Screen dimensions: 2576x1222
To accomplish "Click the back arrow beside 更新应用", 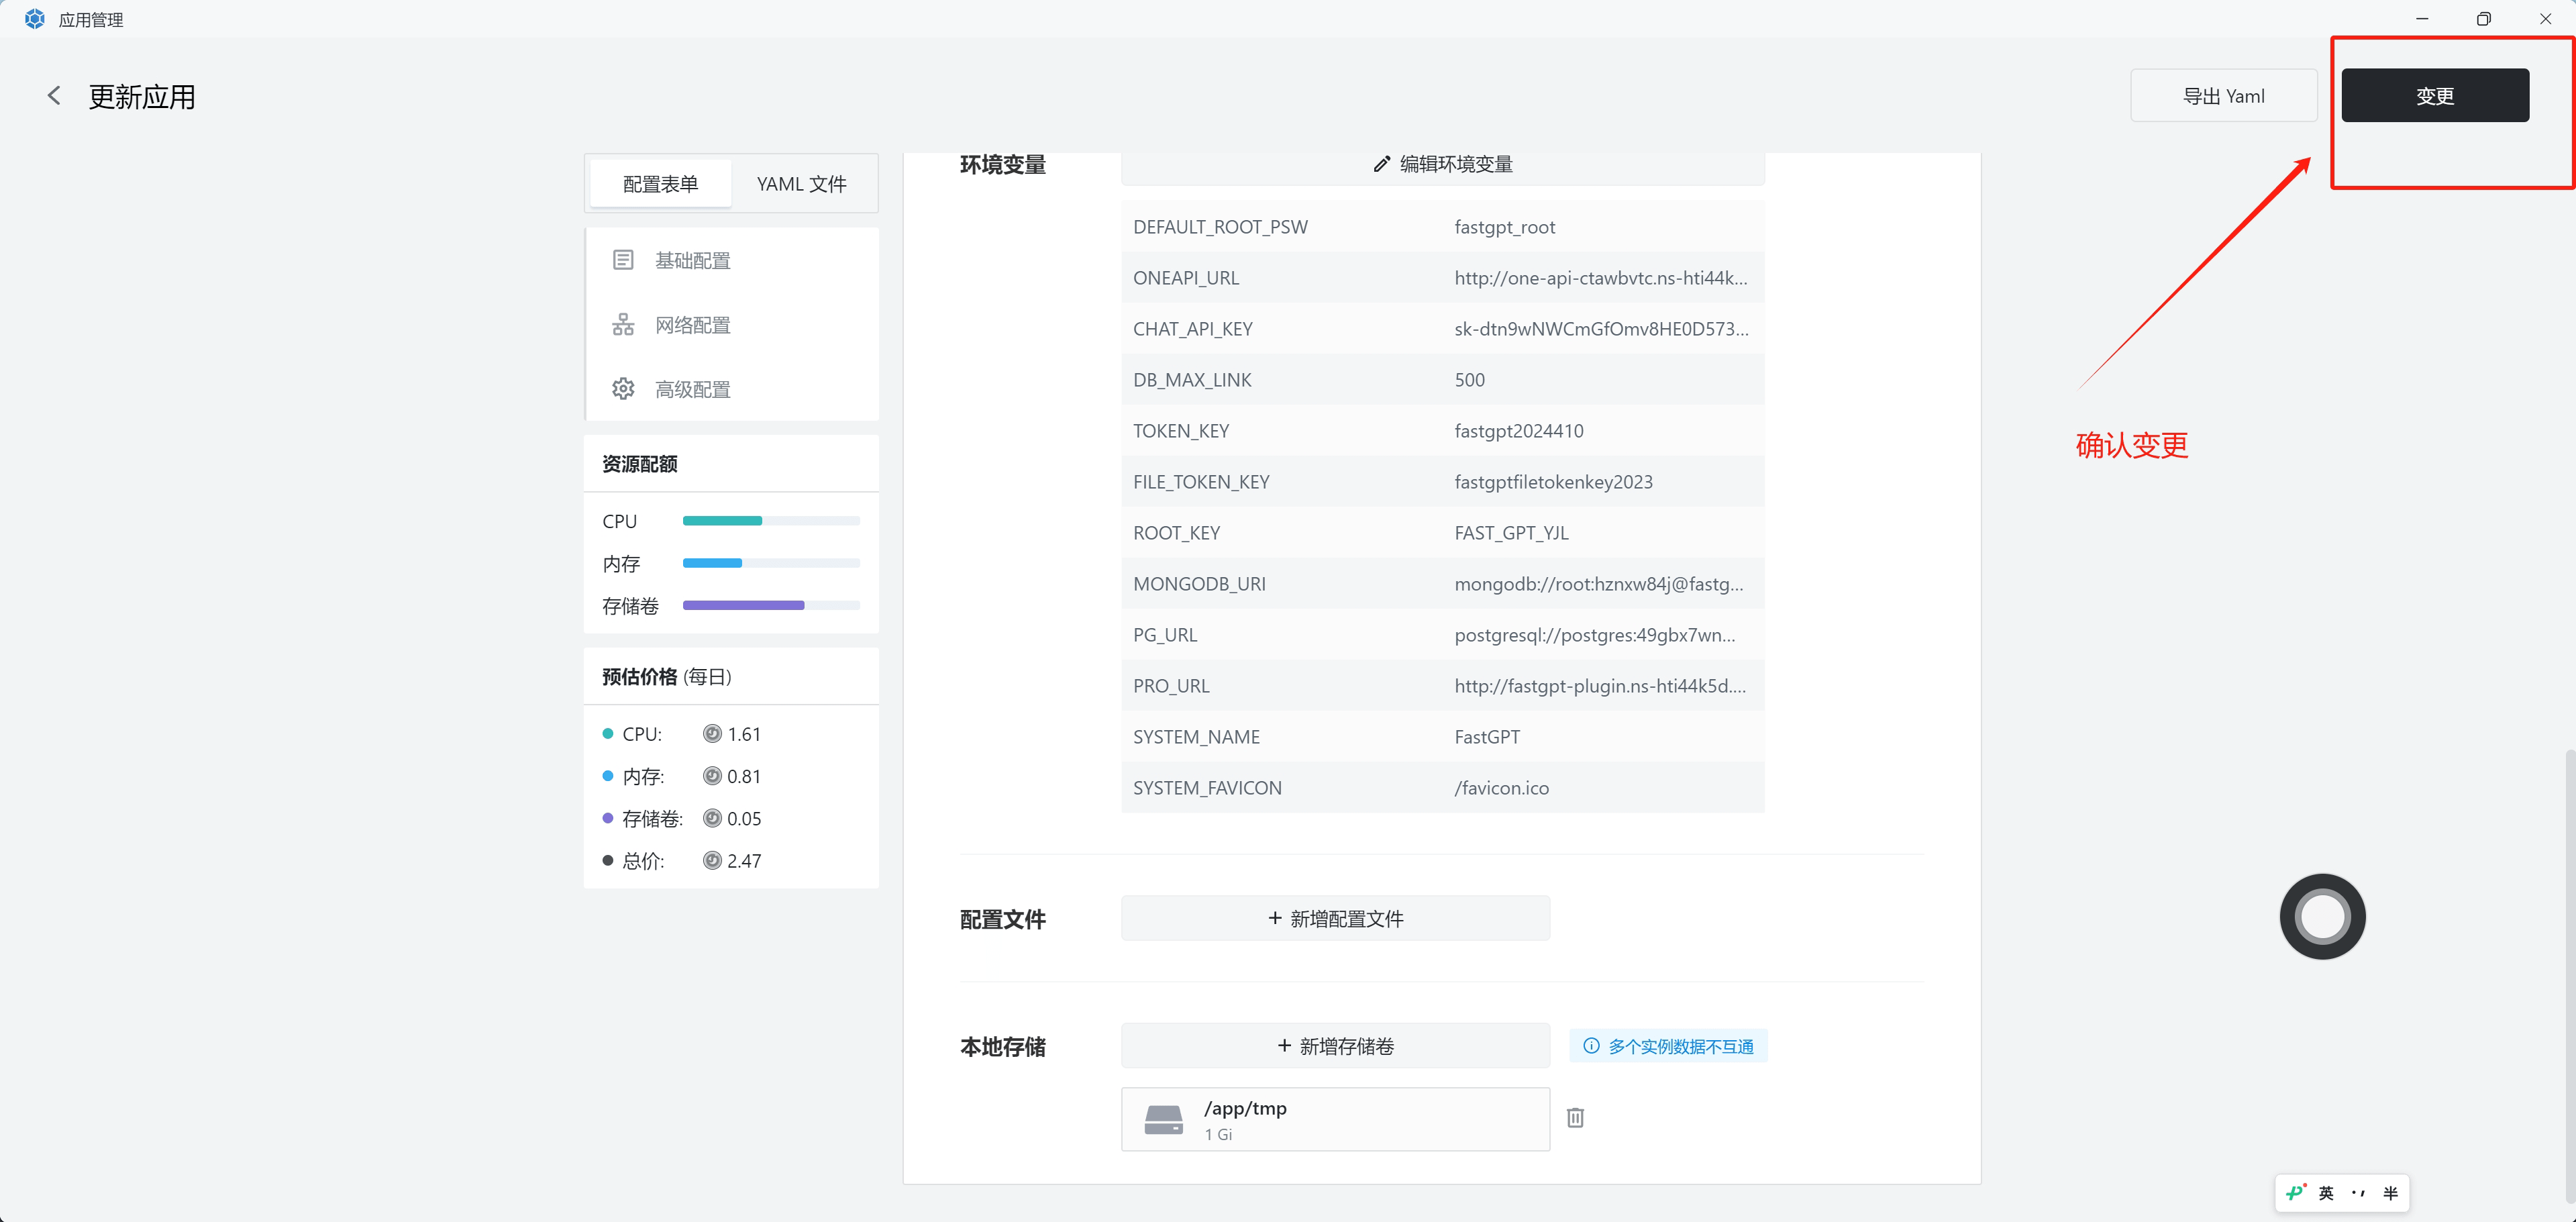I will [x=54, y=96].
